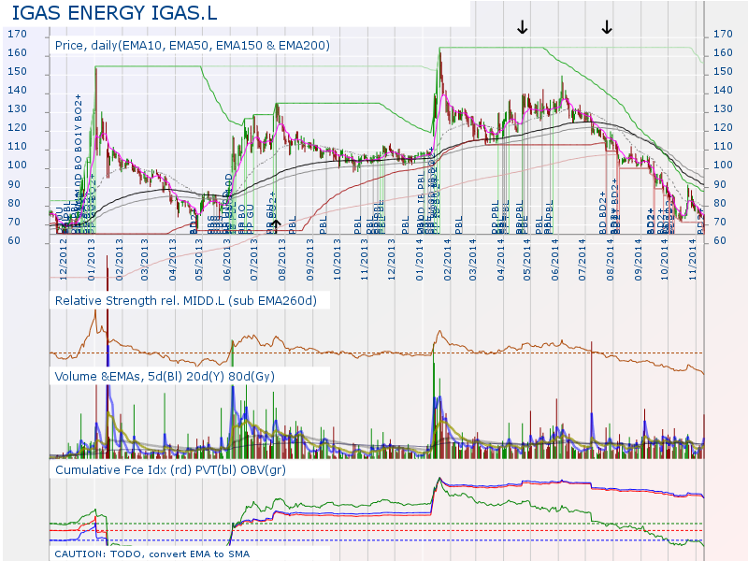This screenshot has height=561, width=748.
Task: Click the 02/2014 date axis label
Action: tap(447, 260)
